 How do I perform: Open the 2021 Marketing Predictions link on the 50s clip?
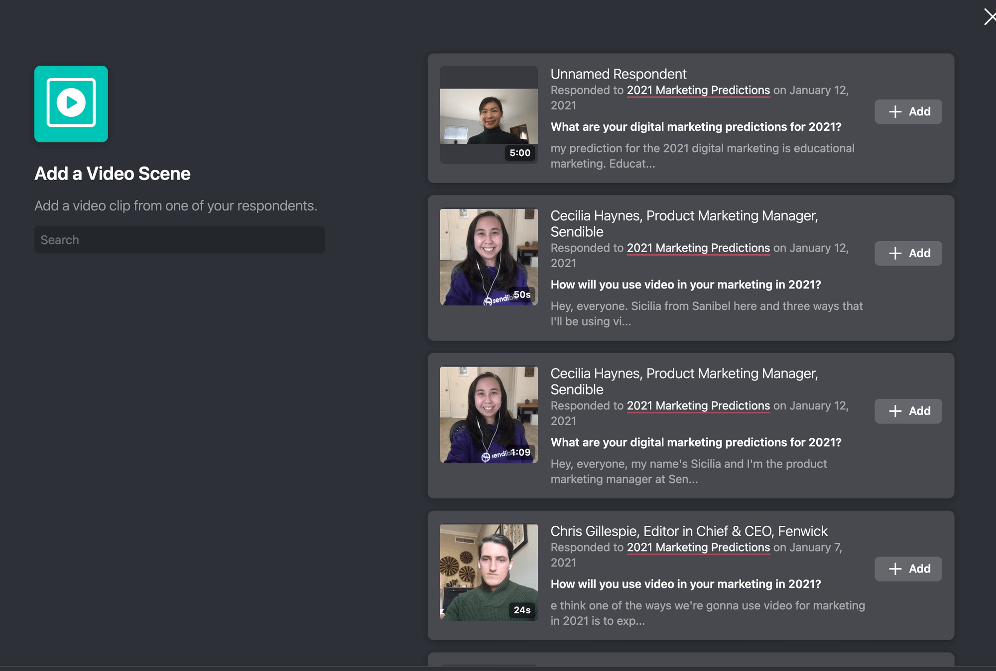coord(698,248)
